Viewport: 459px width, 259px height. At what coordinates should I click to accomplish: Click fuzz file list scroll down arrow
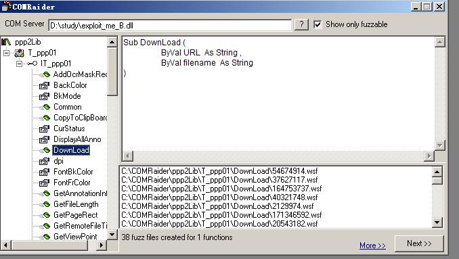[x=437, y=222]
